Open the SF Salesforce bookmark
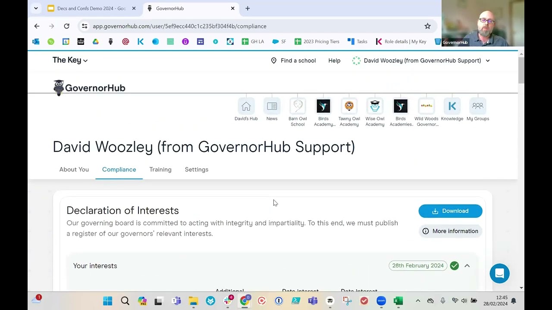552x310 pixels. click(x=279, y=41)
